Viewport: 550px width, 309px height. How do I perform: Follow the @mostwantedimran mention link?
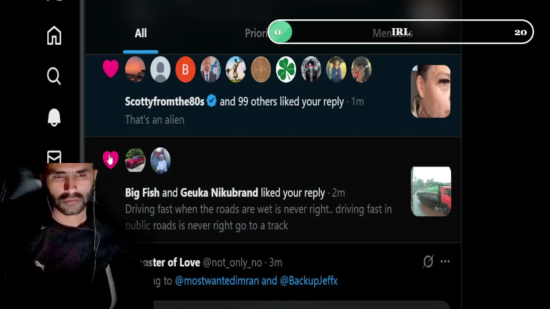tap(217, 281)
